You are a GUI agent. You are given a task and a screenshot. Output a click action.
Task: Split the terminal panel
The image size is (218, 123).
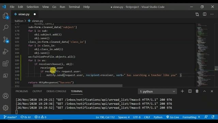pos(190,91)
